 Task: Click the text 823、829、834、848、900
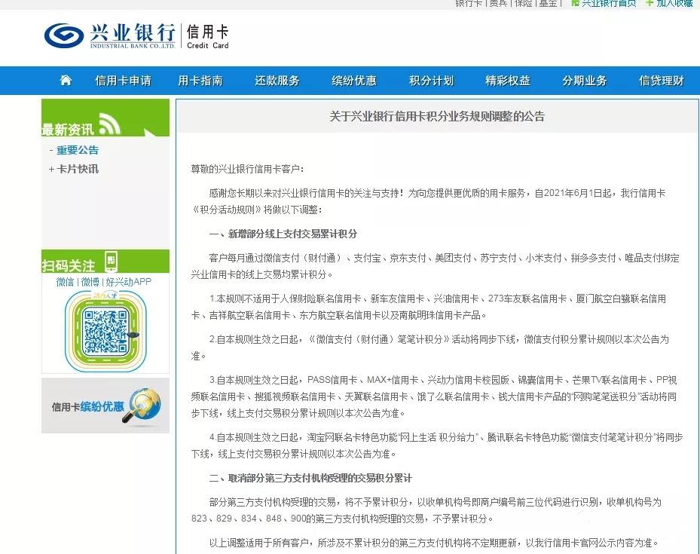tap(247, 519)
